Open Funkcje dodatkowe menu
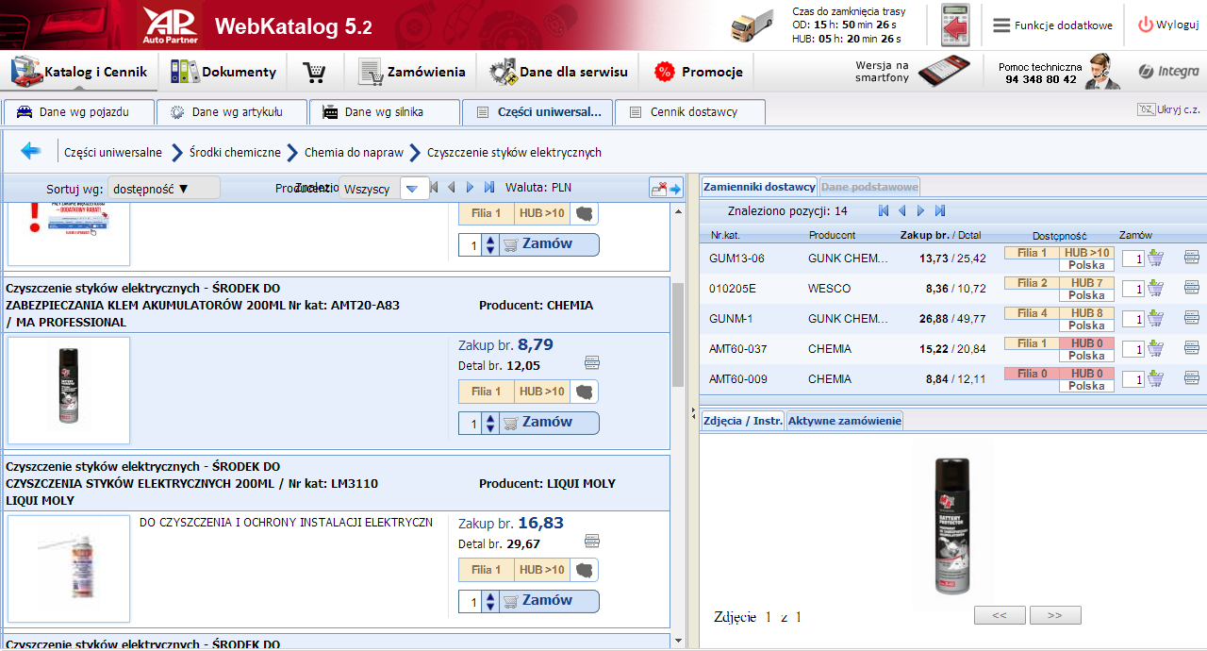The width and height of the screenshot is (1207, 651). [1053, 25]
